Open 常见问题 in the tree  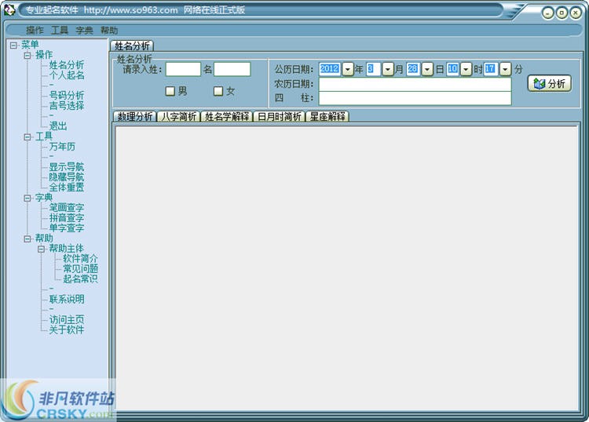click(80, 268)
